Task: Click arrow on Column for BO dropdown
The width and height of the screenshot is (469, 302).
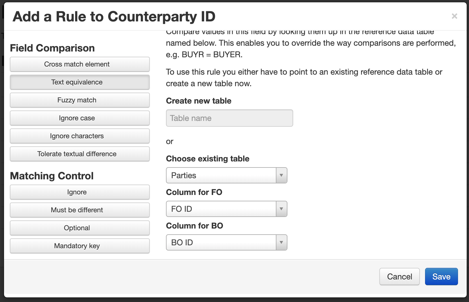Action: [281, 242]
